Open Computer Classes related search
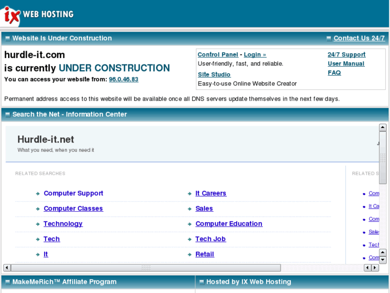The width and height of the screenshot is (390, 293). click(73, 209)
